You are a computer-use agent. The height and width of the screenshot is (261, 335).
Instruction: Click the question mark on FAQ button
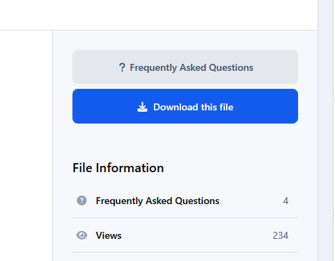point(122,67)
